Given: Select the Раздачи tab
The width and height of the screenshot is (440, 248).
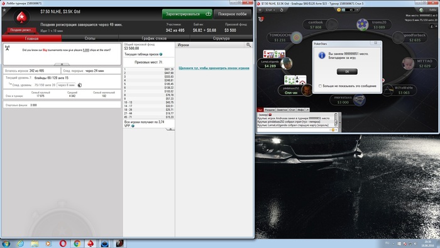Looking at the screenshot, I should pos(270,110).
